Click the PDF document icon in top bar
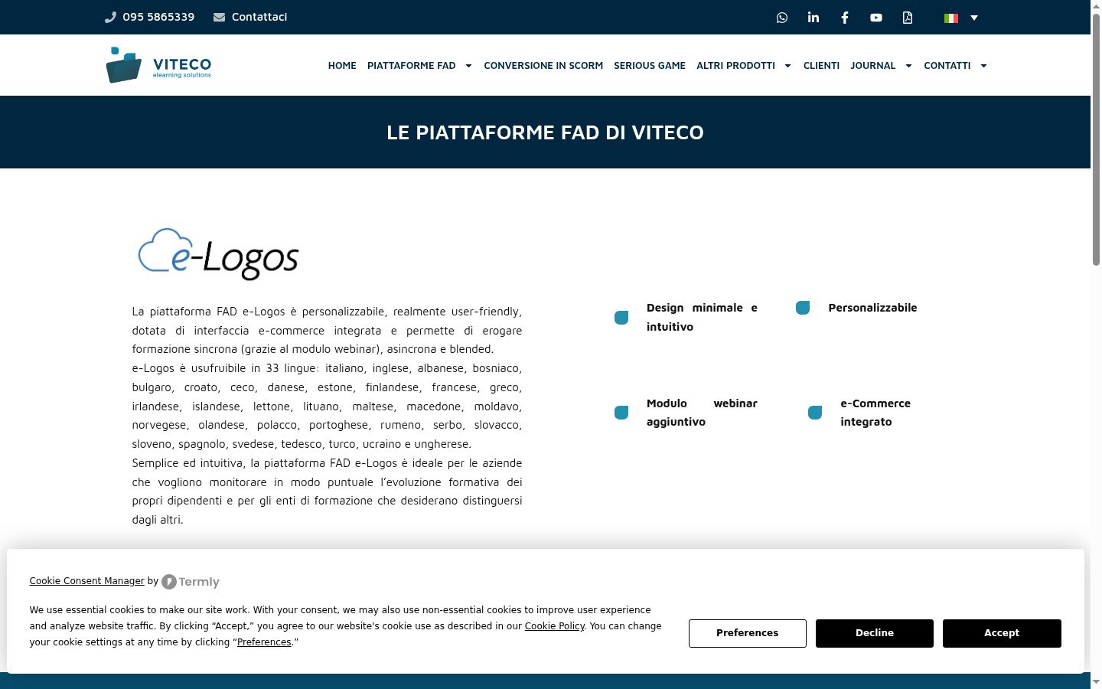 coord(908,18)
